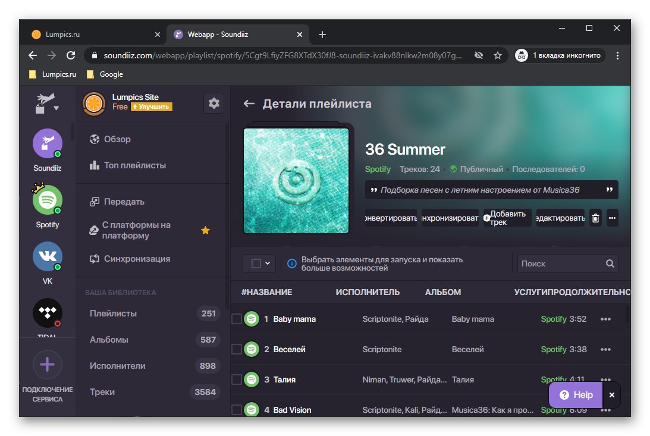
Task: Open Исполнители library section
Action: (153, 366)
